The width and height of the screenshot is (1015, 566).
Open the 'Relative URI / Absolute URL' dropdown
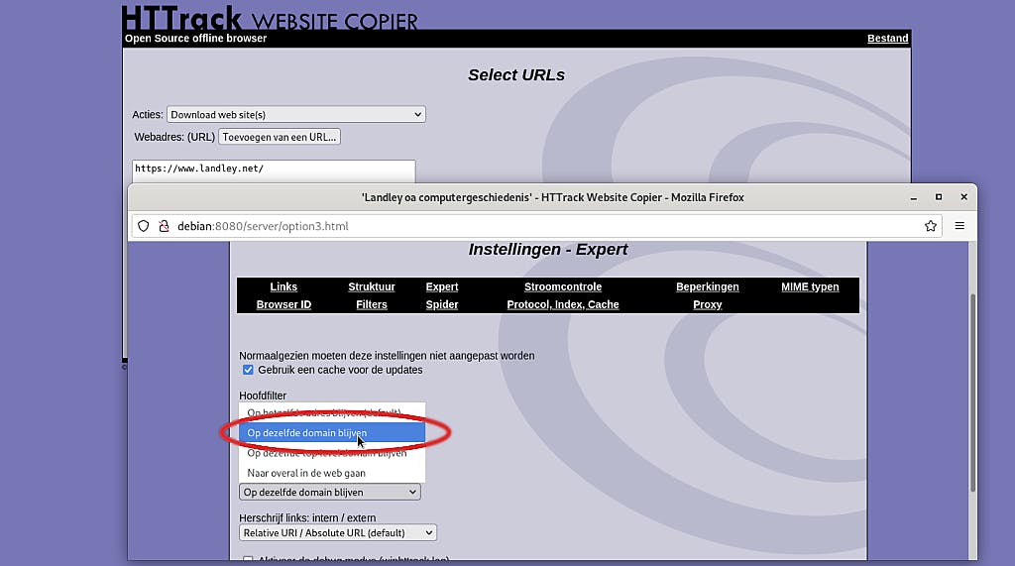pyautogui.click(x=338, y=533)
